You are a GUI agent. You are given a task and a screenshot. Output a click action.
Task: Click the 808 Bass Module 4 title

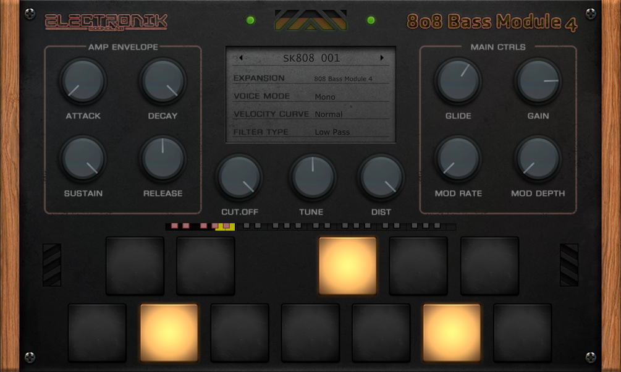(492, 22)
